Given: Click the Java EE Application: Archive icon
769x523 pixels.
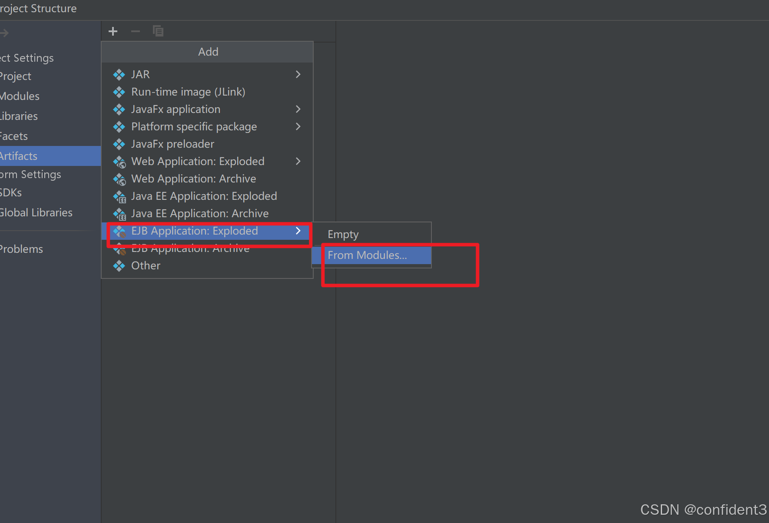Looking at the screenshot, I should pos(119,214).
